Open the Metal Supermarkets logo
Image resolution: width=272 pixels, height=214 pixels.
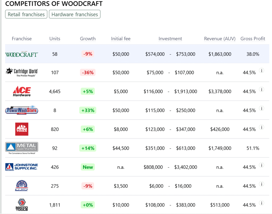tap(22, 148)
